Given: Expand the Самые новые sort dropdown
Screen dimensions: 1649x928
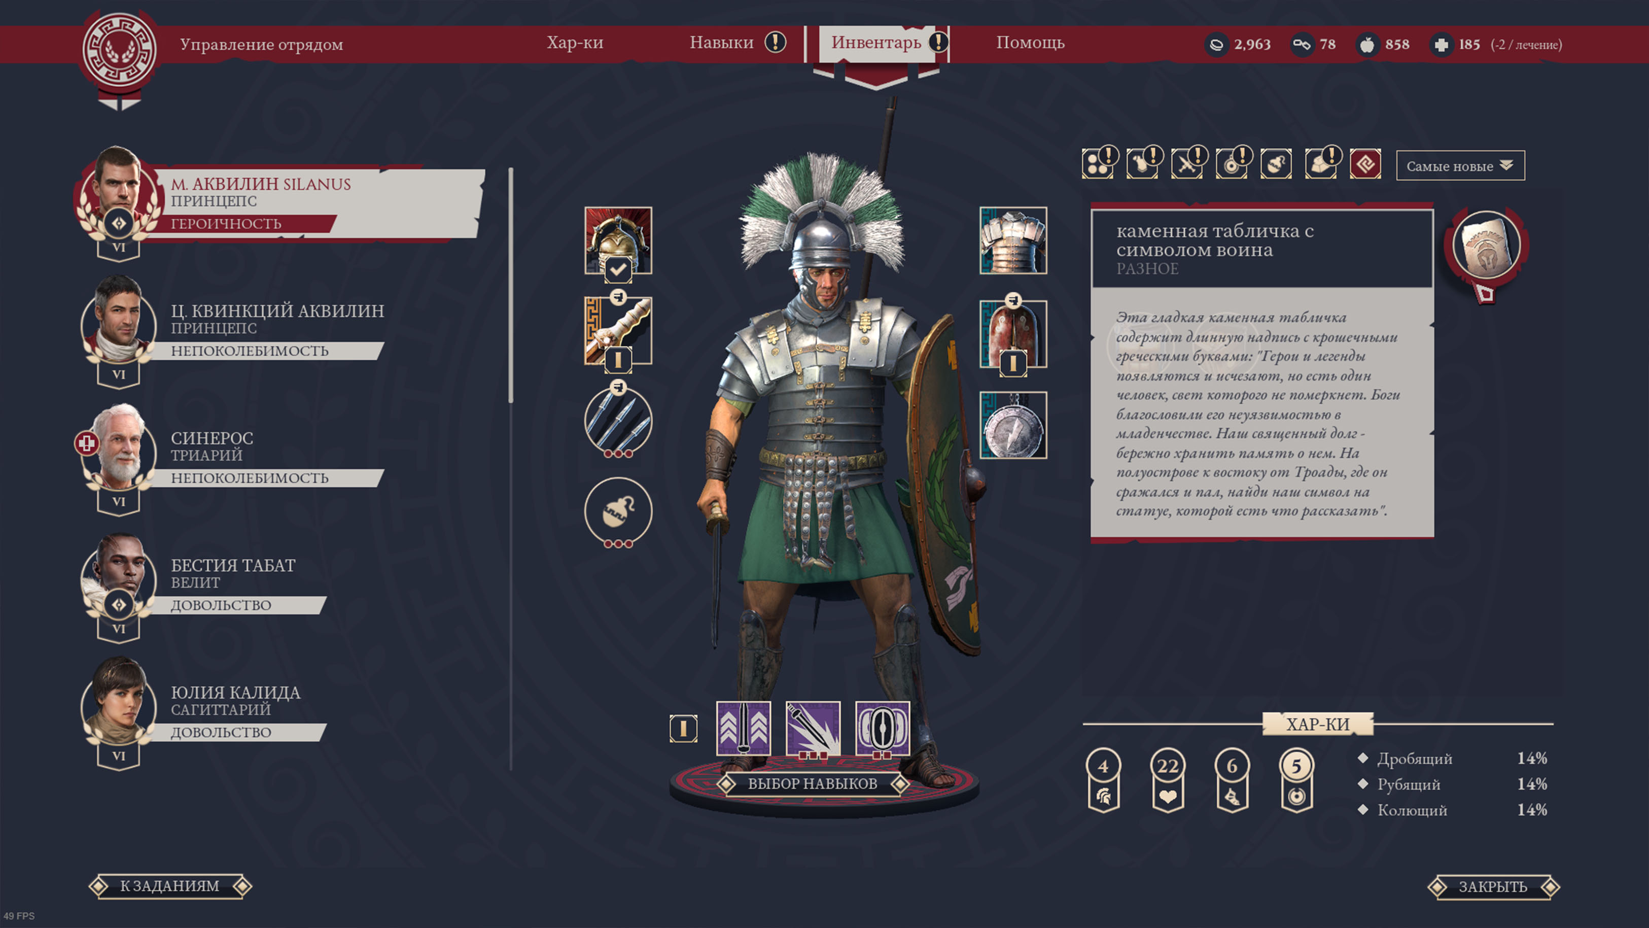Looking at the screenshot, I should [x=1460, y=166].
